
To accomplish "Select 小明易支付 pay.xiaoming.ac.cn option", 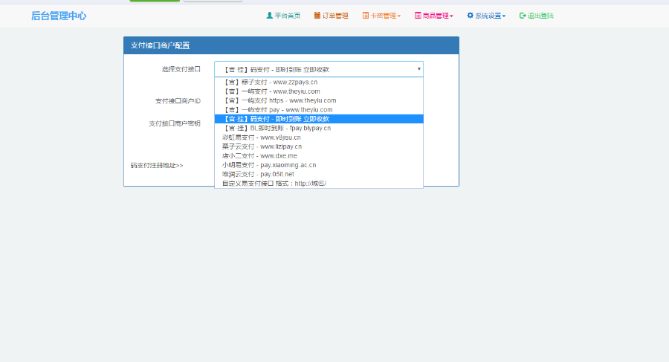I will pyautogui.click(x=319, y=165).
